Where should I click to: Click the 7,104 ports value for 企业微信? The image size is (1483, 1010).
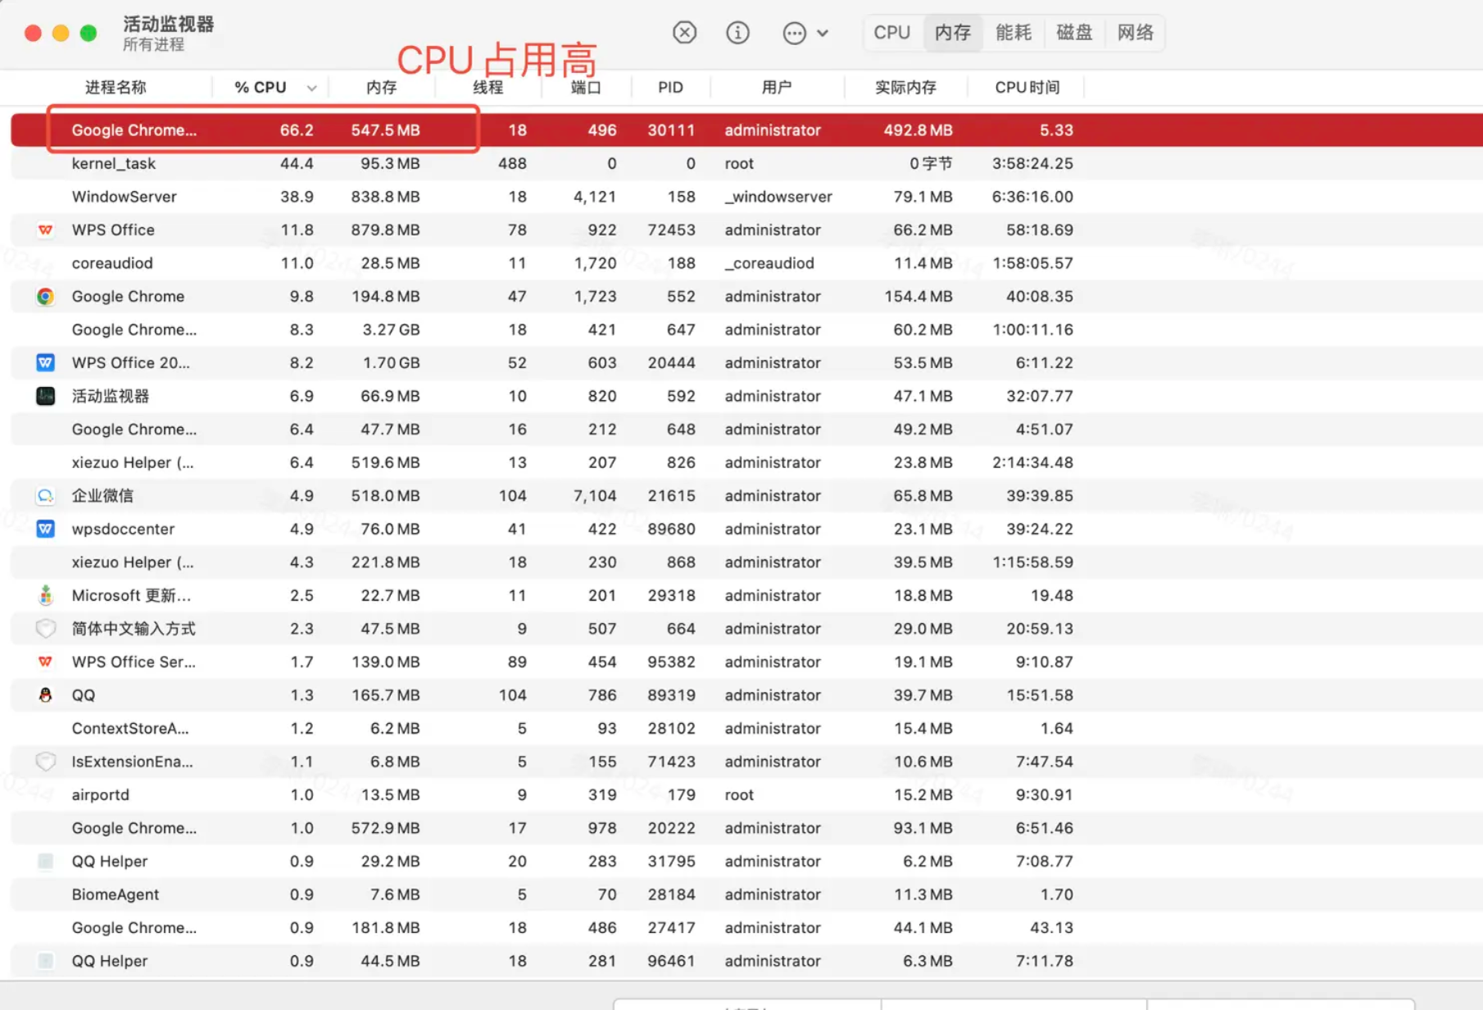click(x=595, y=496)
